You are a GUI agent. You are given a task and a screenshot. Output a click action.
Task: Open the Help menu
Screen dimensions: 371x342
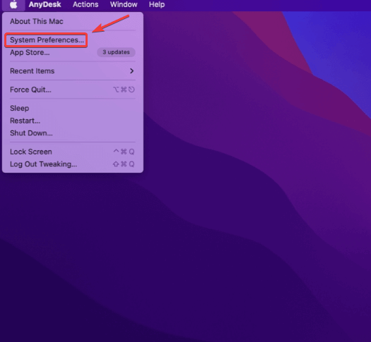coord(157,4)
